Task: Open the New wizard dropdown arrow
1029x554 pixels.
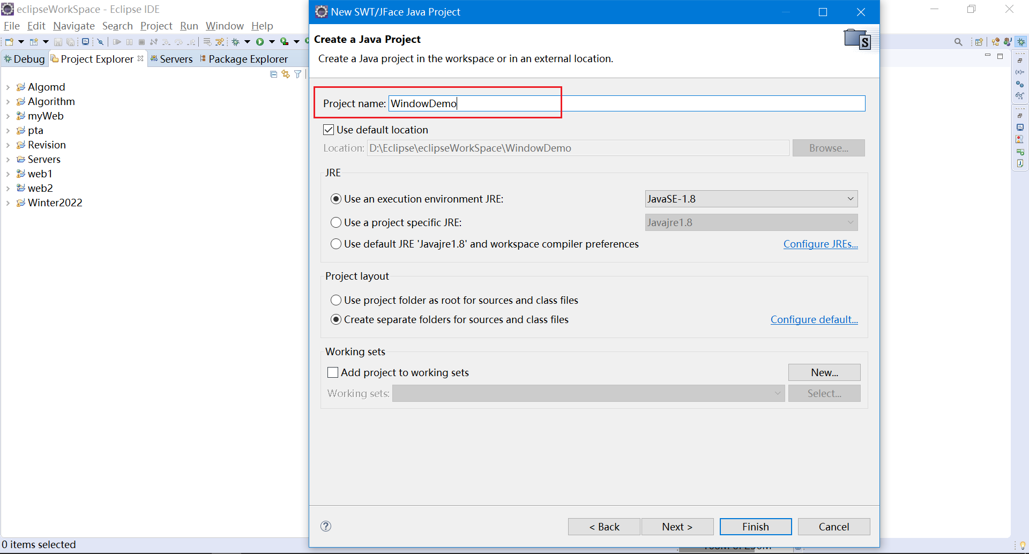Action: point(21,42)
